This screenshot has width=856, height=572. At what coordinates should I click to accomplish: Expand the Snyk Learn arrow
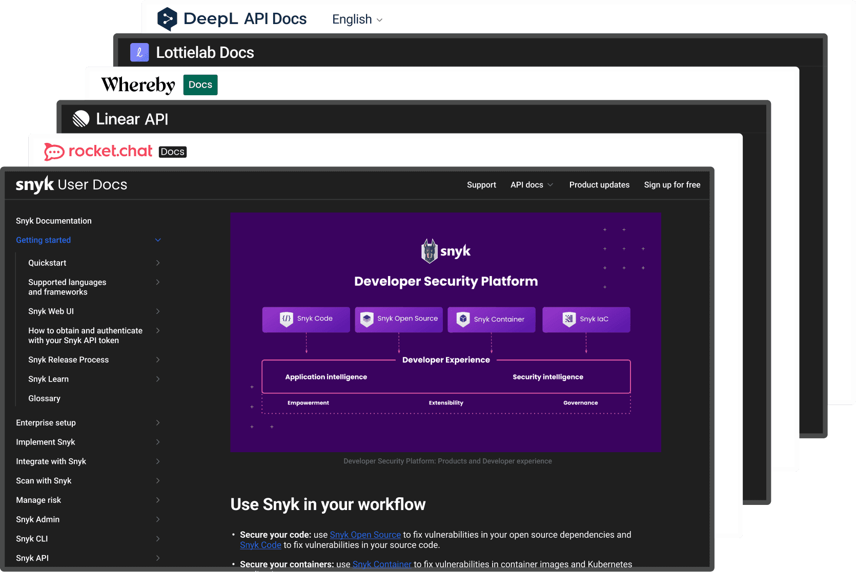158,379
